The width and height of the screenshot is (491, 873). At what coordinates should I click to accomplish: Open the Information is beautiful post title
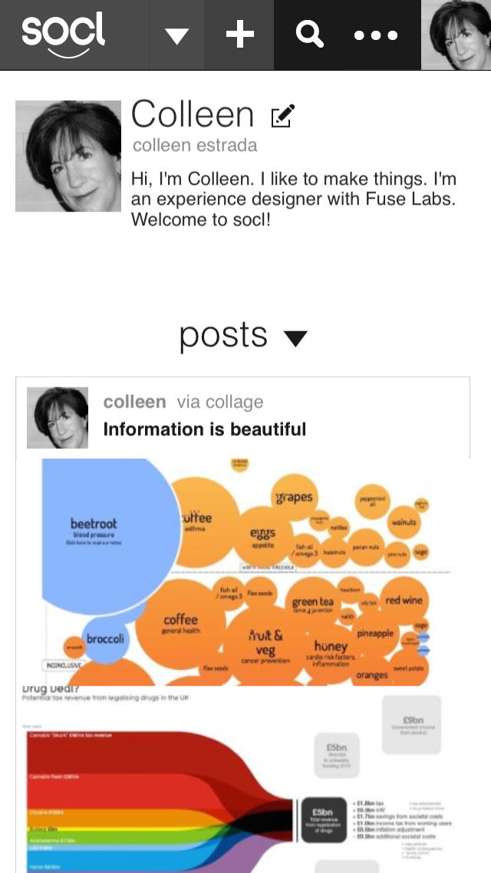pos(205,429)
